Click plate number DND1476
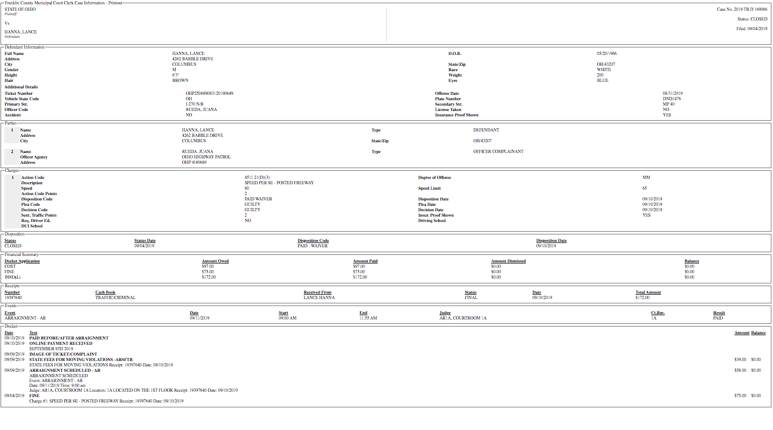 pos(672,99)
